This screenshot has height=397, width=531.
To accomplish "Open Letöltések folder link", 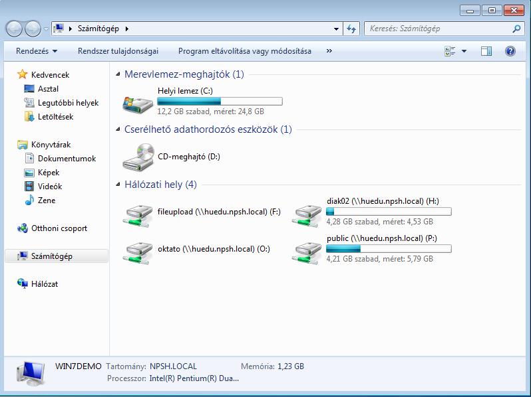I will tap(55, 117).
